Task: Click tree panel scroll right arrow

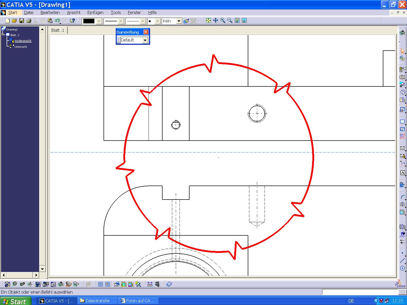Action: point(36,275)
